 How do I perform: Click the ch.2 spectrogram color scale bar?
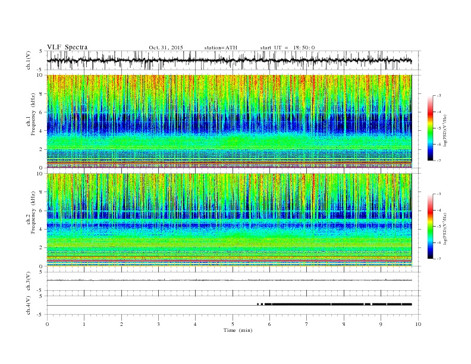click(430, 226)
